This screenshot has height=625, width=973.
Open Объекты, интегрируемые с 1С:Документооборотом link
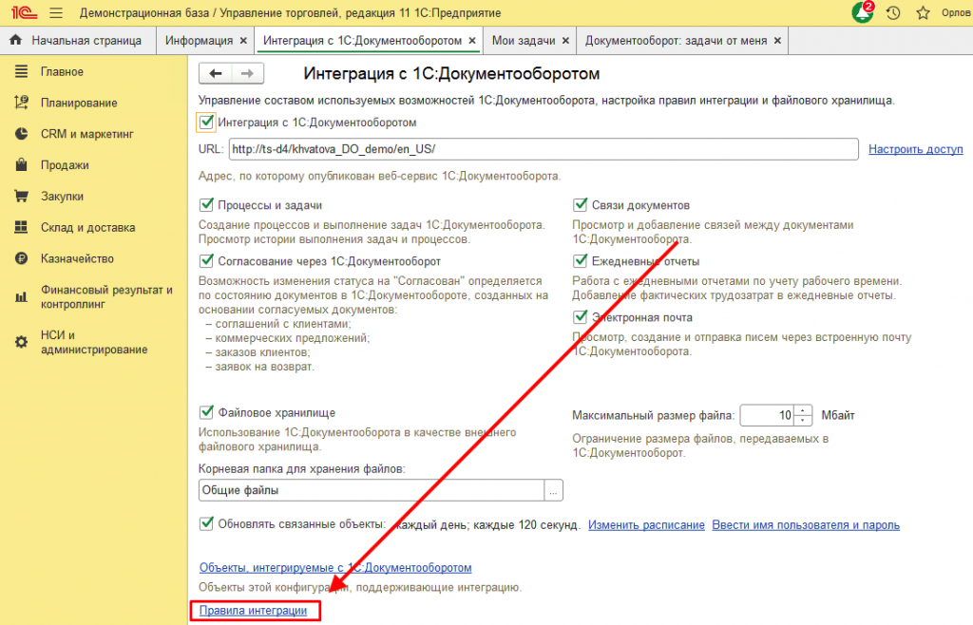coord(335,567)
